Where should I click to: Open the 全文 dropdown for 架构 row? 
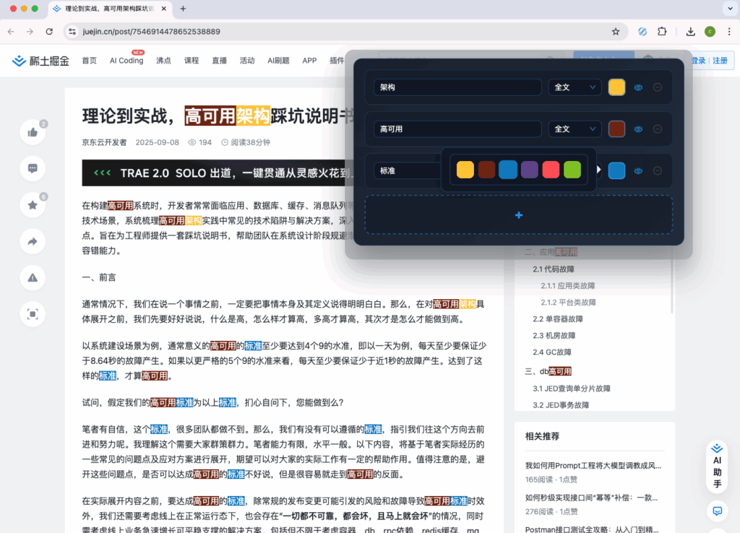(x=575, y=87)
